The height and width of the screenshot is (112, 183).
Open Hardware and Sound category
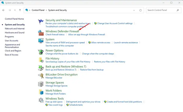(15, 33)
